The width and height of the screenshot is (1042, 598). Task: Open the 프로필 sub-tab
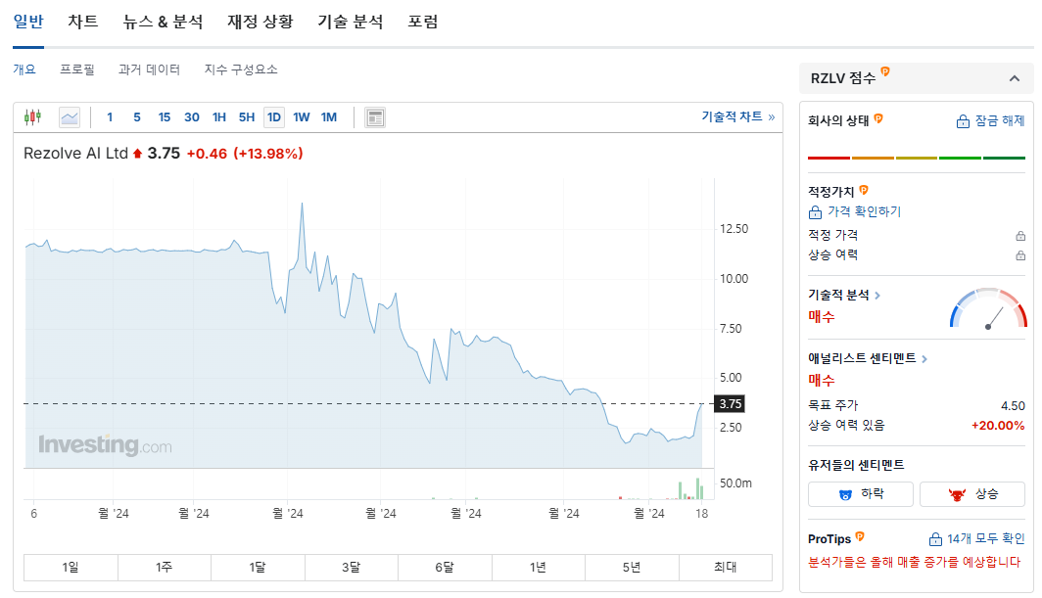[77, 69]
